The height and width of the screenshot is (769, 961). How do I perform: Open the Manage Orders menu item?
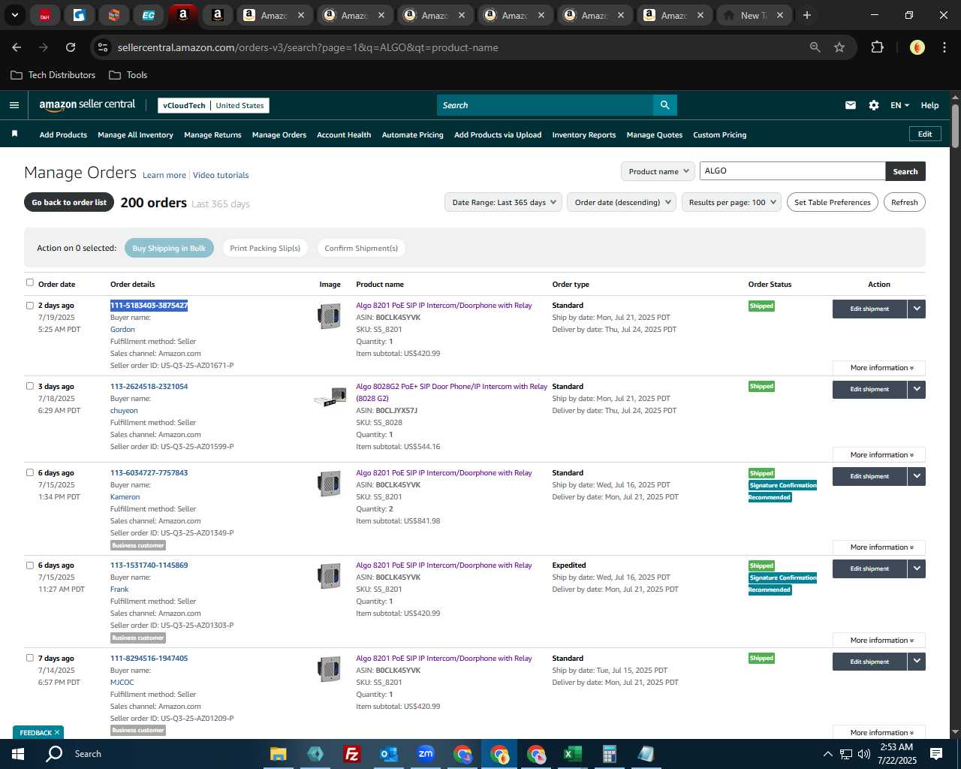pos(279,134)
